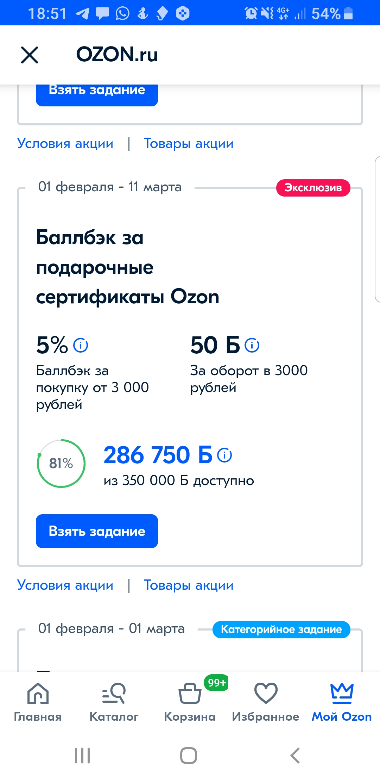Tap info icon beside 286 750 Б

(224, 455)
